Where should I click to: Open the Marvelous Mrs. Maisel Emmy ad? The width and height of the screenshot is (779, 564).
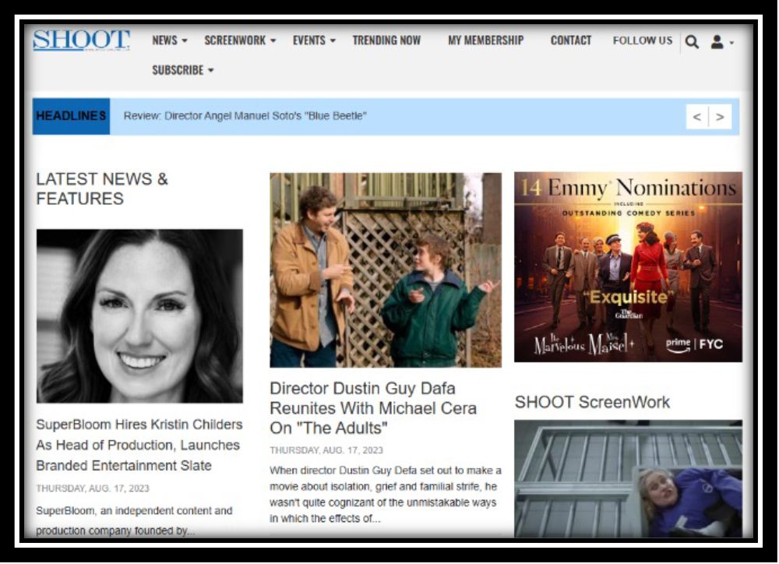coord(628,267)
